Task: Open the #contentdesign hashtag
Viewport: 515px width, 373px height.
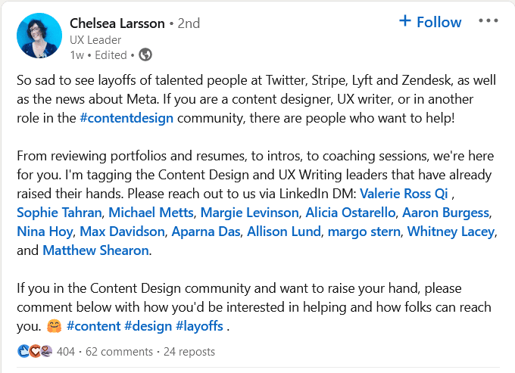Action: (126, 118)
